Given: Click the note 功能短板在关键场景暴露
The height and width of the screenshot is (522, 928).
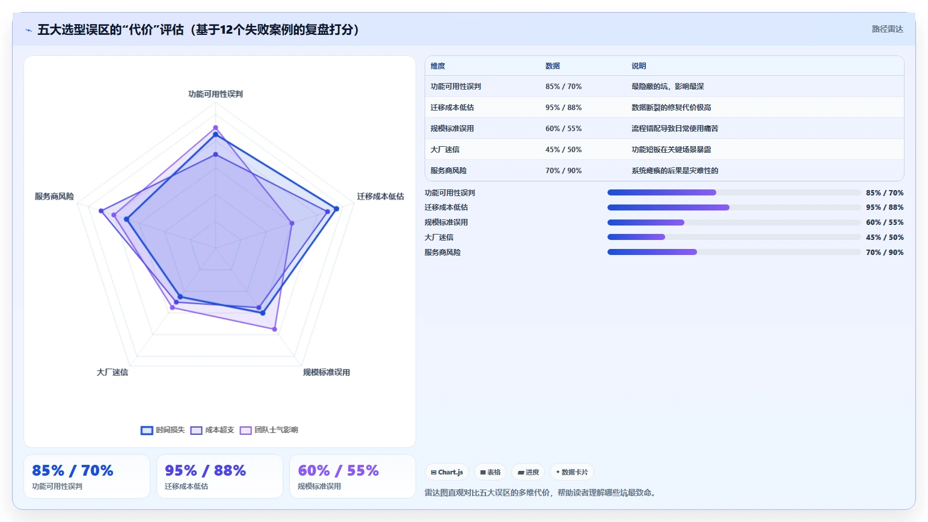Looking at the screenshot, I should 671,150.
